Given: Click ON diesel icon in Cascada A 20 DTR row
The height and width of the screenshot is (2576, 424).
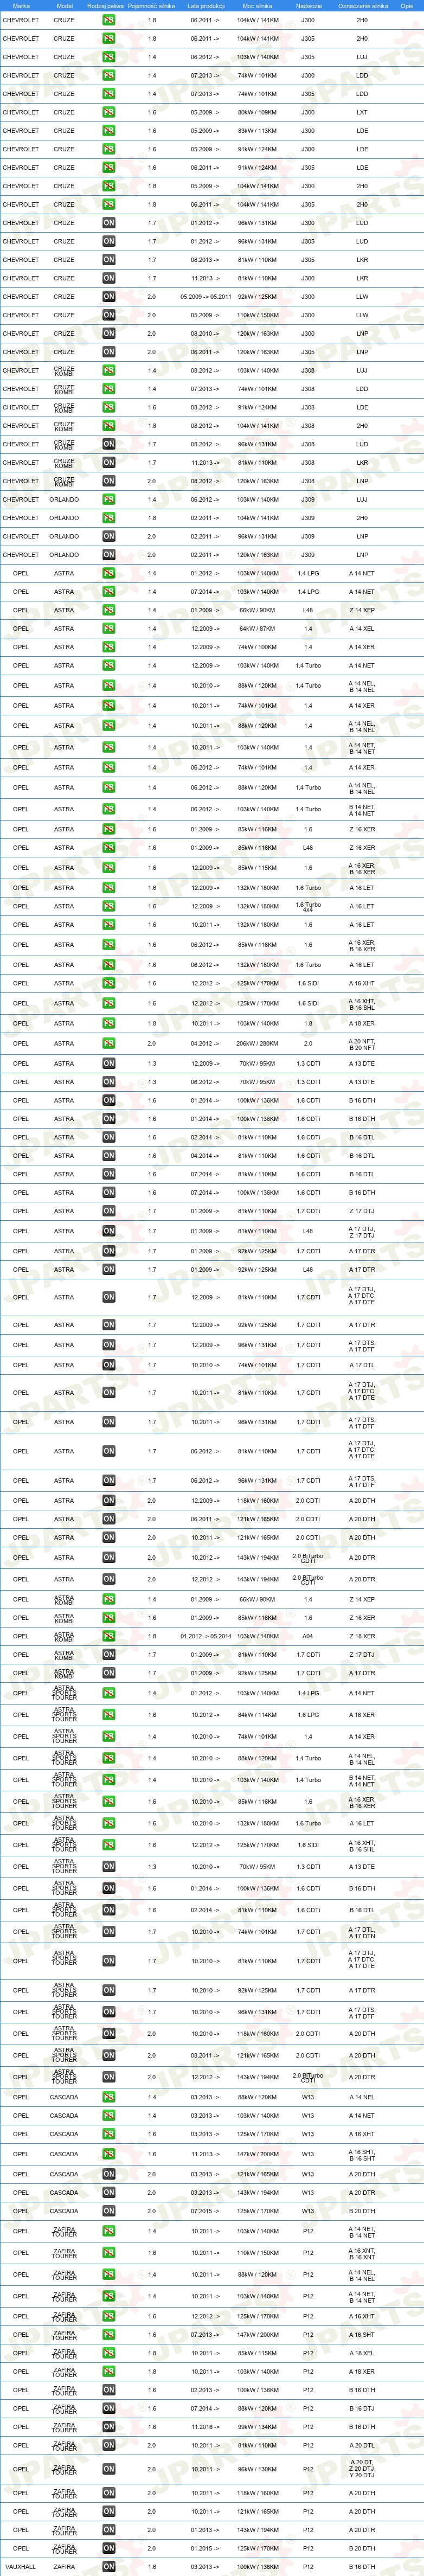Looking at the screenshot, I should tap(108, 2193).
